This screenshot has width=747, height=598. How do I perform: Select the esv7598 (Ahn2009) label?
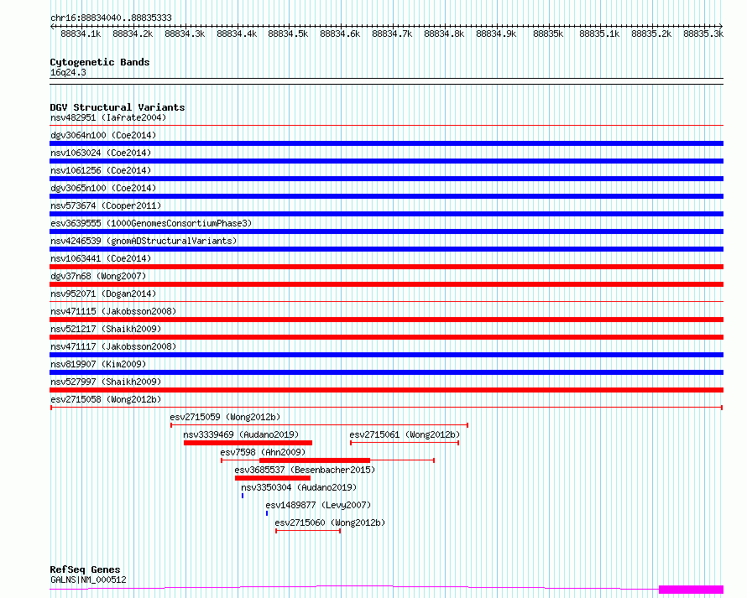(263, 452)
